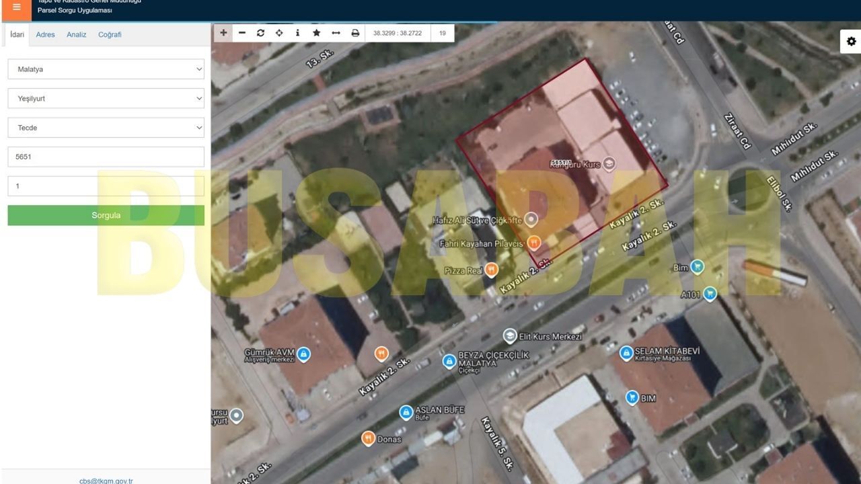Viewport: 861px width, 484px height.
Task: Click the blue BİM bag marker
Action: click(632, 398)
